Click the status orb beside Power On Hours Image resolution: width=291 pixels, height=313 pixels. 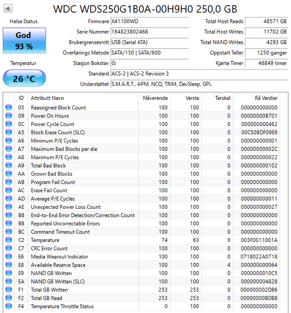(x=8, y=116)
